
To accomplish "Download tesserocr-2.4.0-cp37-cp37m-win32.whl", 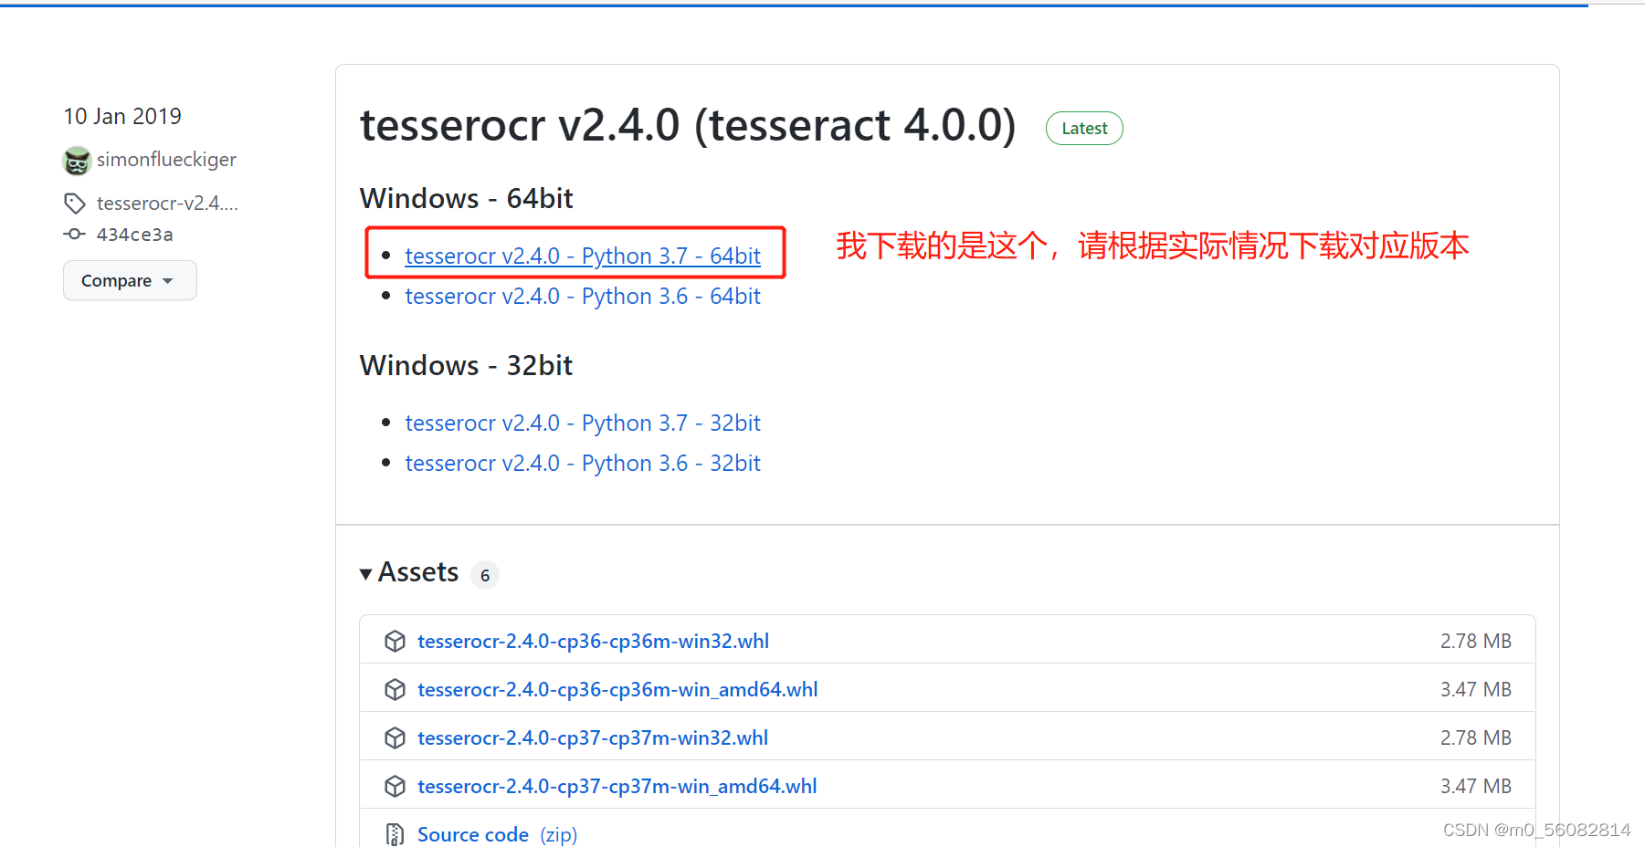I will [x=593, y=737].
